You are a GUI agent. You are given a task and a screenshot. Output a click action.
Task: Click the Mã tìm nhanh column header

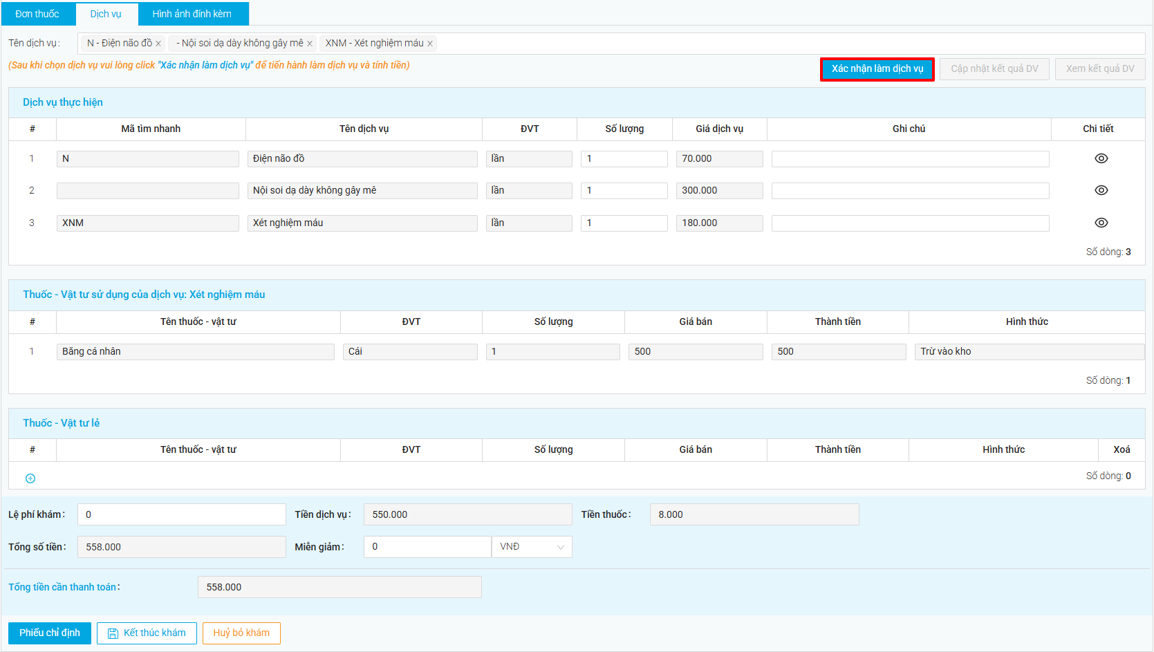click(151, 129)
